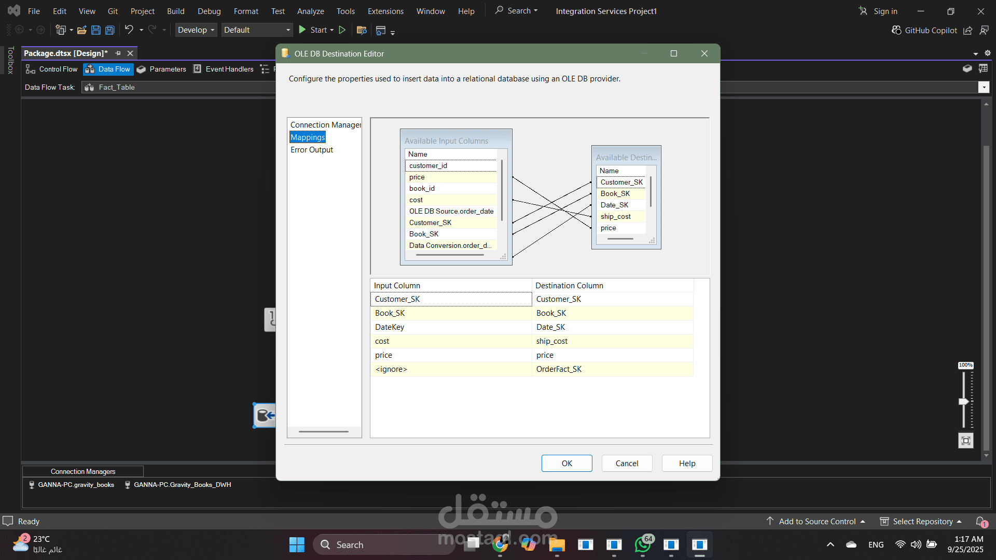Click the Undo arrow icon

click(129, 30)
